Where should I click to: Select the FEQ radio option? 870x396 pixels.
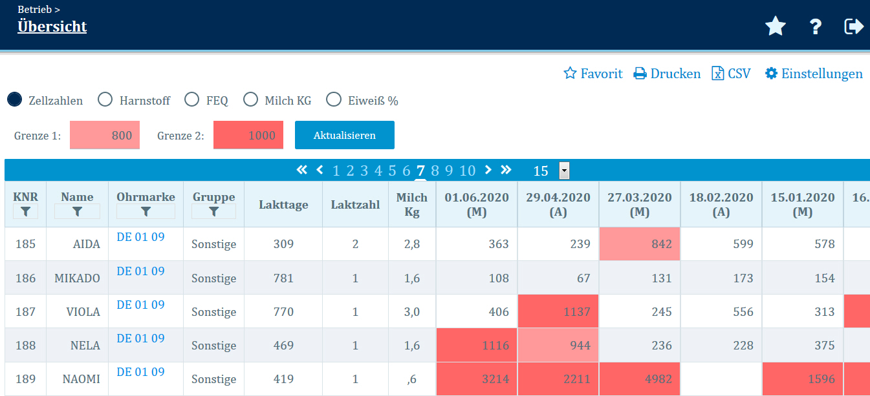(x=191, y=100)
